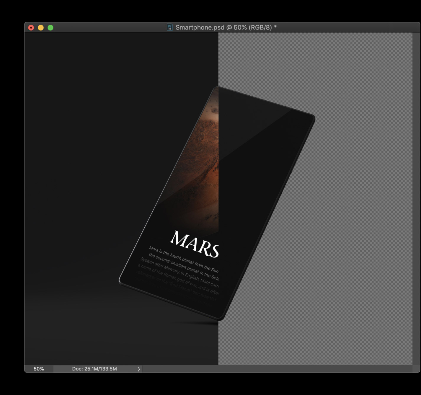This screenshot has width=421, height=395.
Task: Click the horizontal scrollbar along the bottom
Action: tap(278, 369)
